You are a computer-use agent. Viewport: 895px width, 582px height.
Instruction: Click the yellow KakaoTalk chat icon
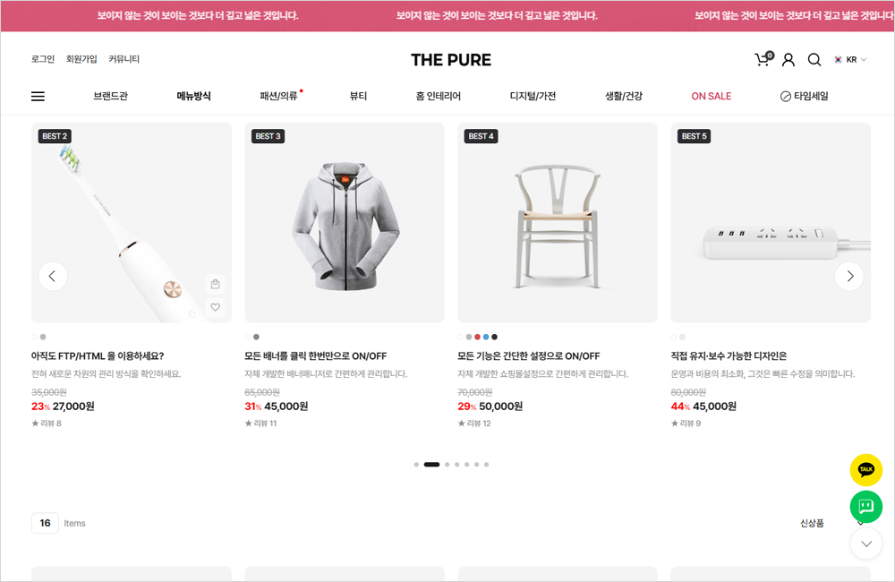click(865, 470)
